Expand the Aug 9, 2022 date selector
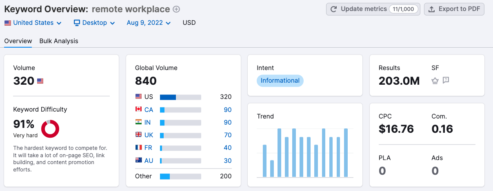This screenshot has width=493, height=191. tap(149, 23)
